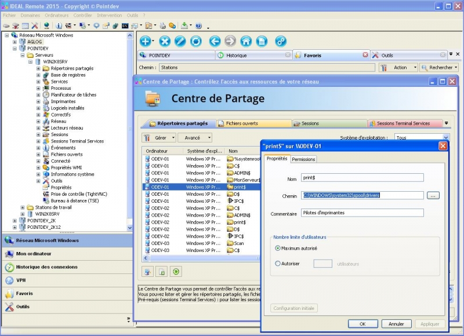
Task: Select the MonServeur$ share row
Action: tap(201, 180)
